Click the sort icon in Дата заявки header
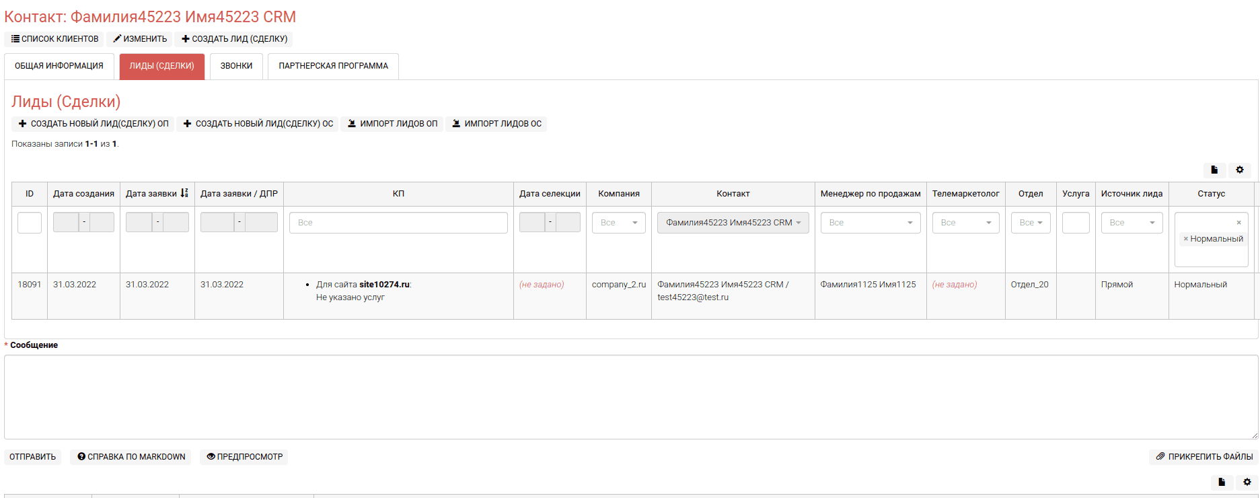The width and height of the screenshot is (1260, 498). tap(184, 193)
